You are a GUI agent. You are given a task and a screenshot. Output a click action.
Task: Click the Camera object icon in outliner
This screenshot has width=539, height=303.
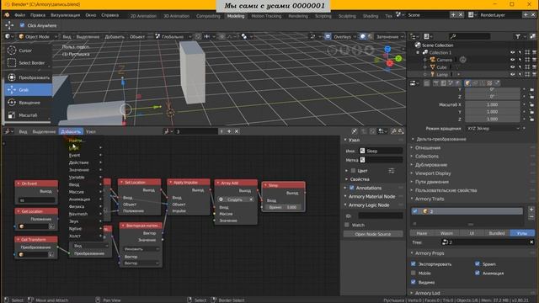[432, 60]
